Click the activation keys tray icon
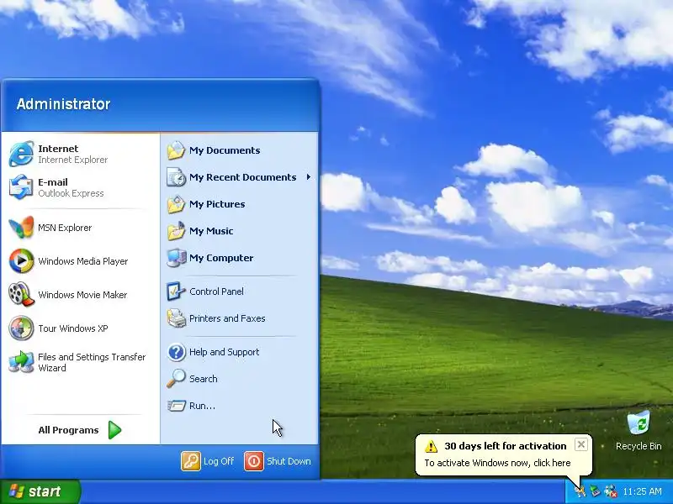This screenshot has width=673, height=504. pyautogui.click(x=580, y=491)
